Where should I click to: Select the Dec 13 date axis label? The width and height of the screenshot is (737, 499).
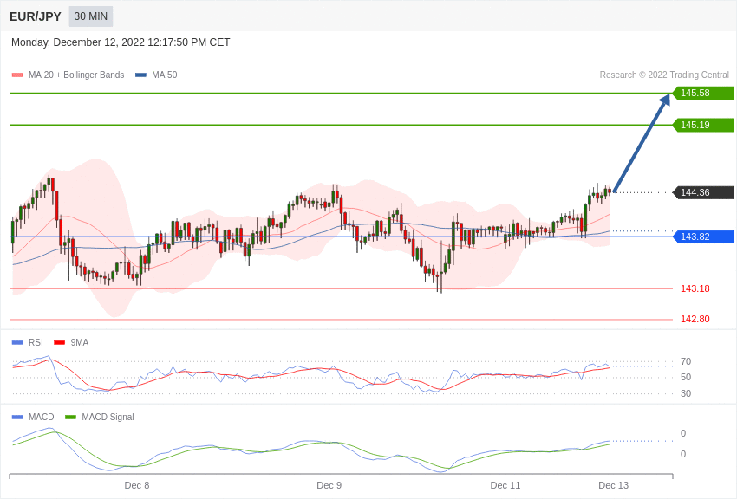613,485
